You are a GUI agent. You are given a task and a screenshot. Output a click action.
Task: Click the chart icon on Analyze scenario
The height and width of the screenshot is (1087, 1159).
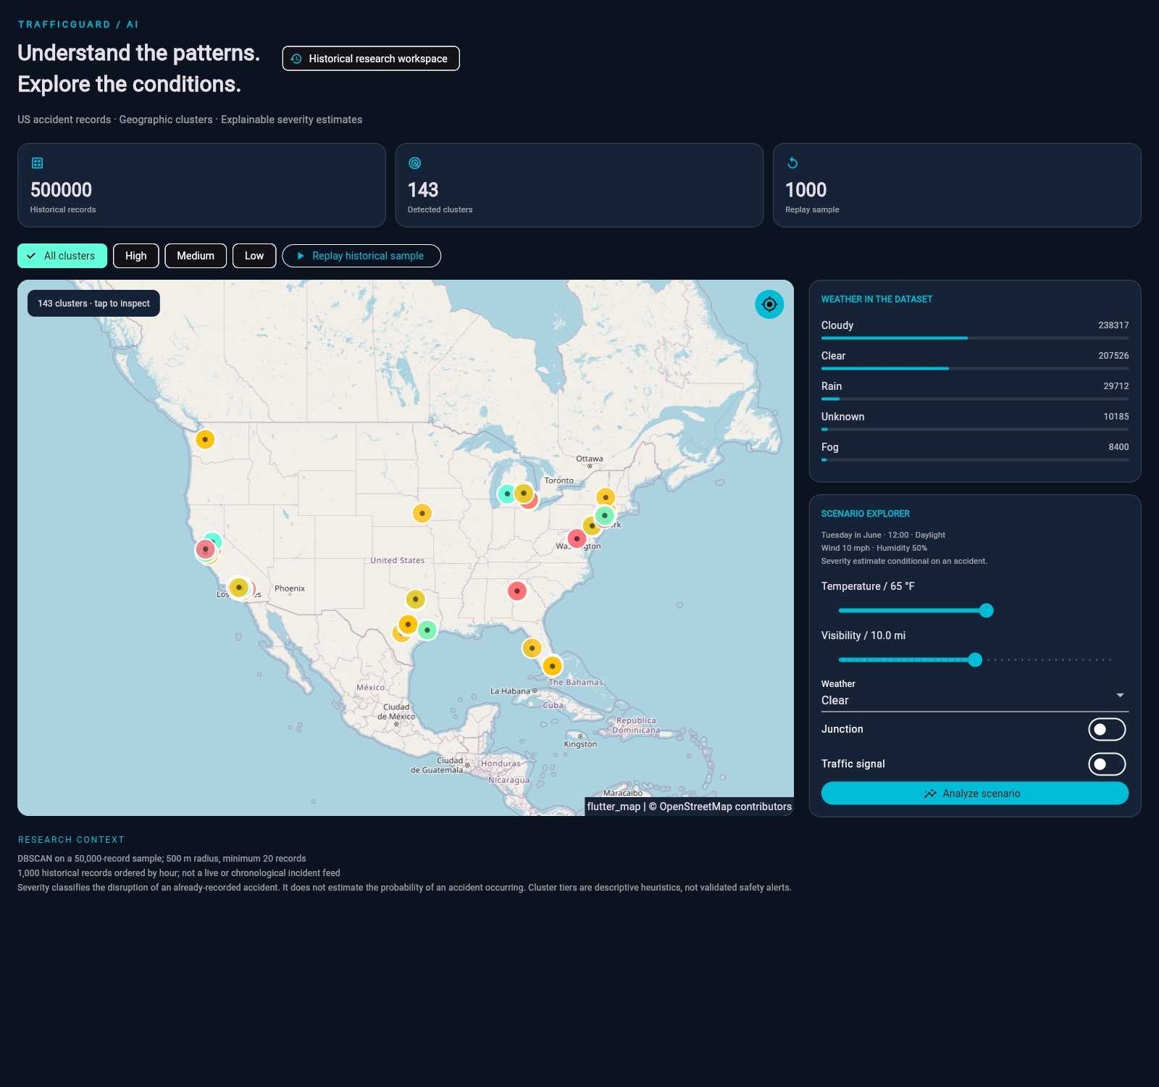click(930, 794)
